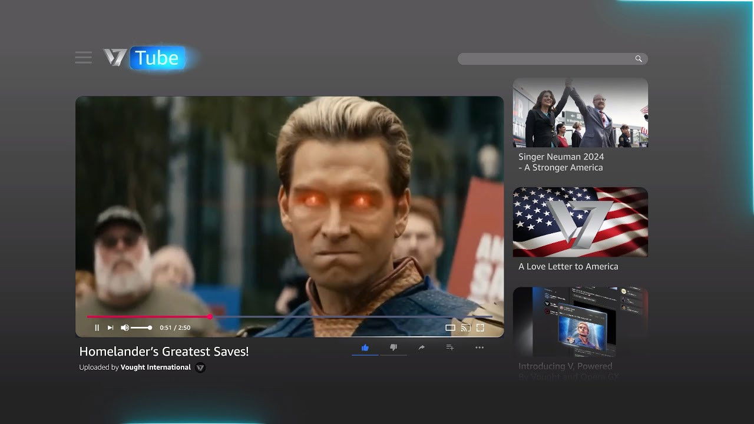
Task: Click the Vought badge icon beside uploader
Action: (200, 368)
